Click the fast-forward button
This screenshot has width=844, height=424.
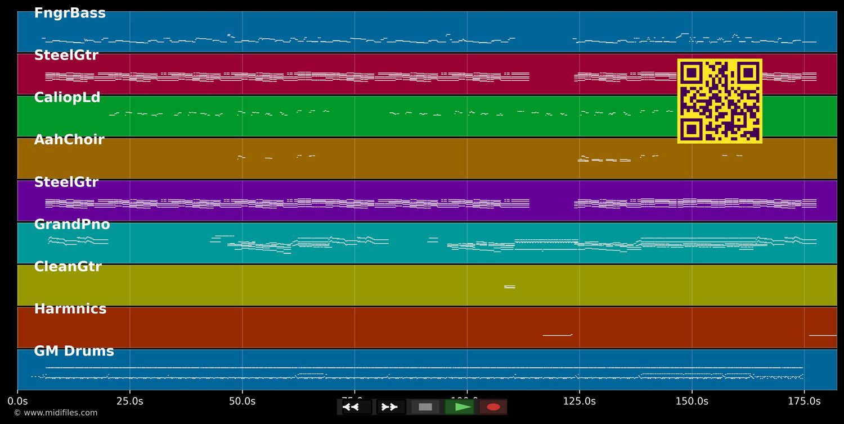click(390, 407)
